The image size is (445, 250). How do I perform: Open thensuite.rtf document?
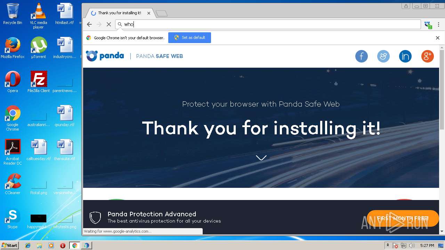click(65, 150)
